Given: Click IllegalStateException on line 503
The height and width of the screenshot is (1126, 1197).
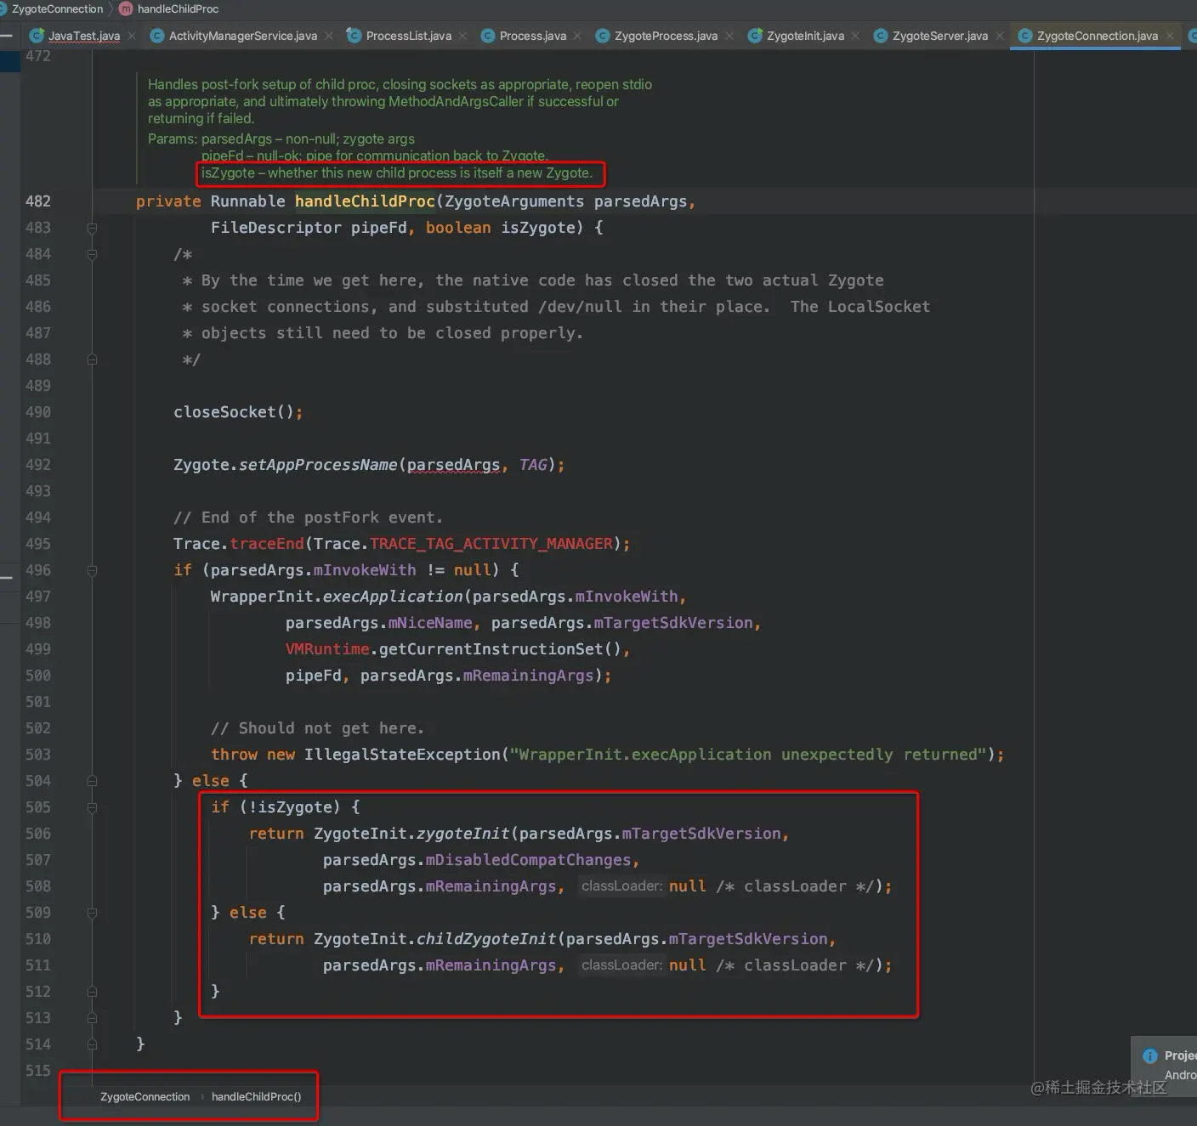Looking at the screenshot, I should pos(402,755).
